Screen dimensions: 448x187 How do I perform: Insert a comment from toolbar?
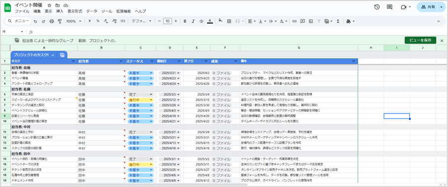click(x=303, y=21)
